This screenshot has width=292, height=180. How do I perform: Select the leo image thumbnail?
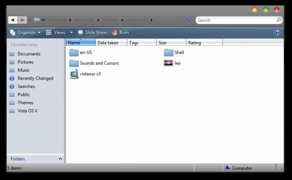(x=168, y=63)
